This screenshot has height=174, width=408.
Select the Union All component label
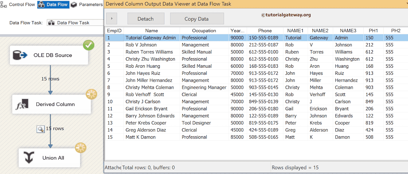(53, 158)
